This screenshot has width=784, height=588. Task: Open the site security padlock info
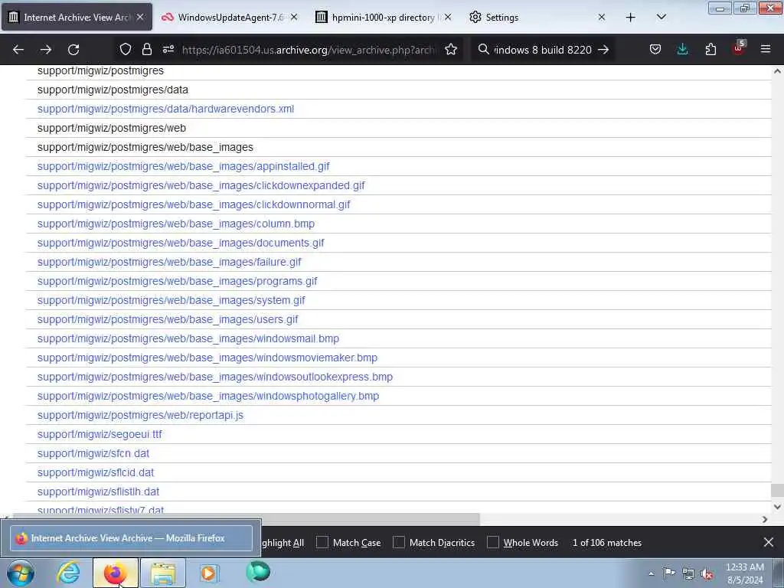point(146,49)
